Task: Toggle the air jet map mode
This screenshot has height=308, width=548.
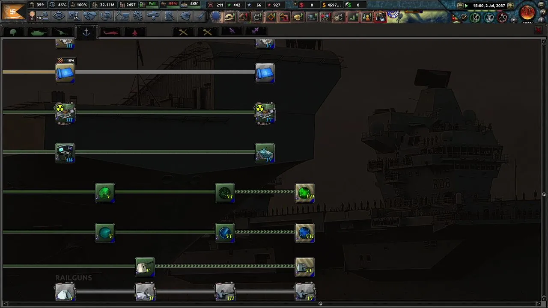Action: coord(503,18)
